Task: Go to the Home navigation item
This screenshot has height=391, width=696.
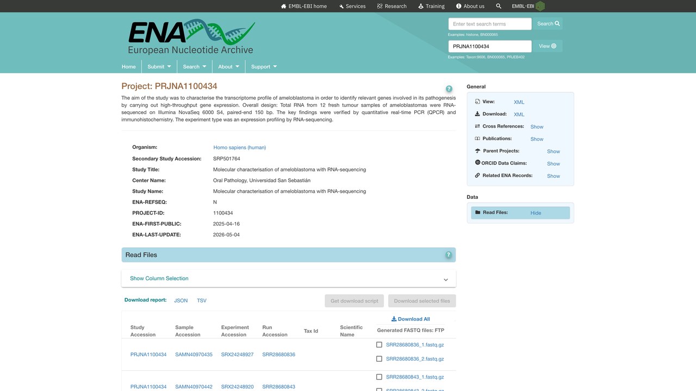Action: click(x=129, y=66)
